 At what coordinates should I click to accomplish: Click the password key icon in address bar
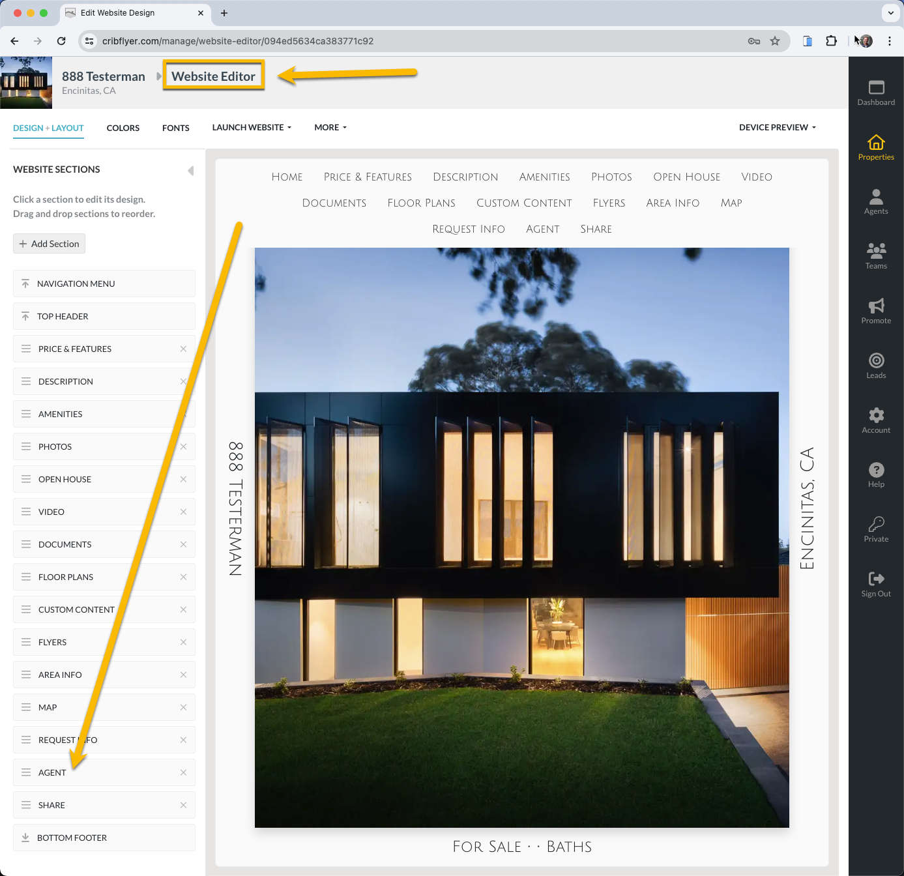(x=754, y=41)
